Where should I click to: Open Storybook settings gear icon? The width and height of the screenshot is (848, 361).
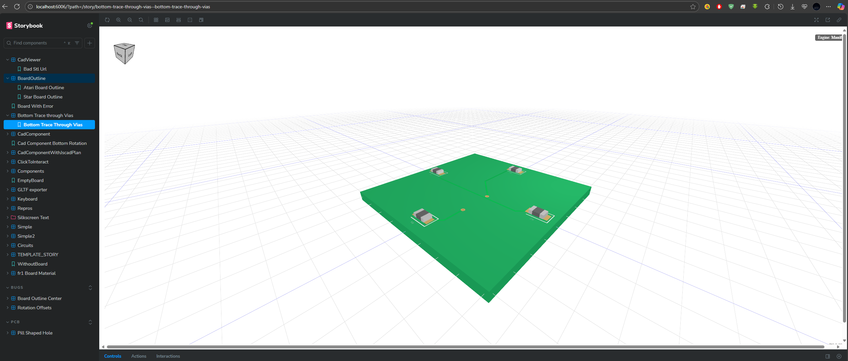tap(90, 26)
